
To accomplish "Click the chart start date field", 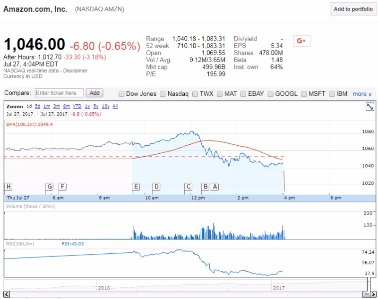I will 20,114.
